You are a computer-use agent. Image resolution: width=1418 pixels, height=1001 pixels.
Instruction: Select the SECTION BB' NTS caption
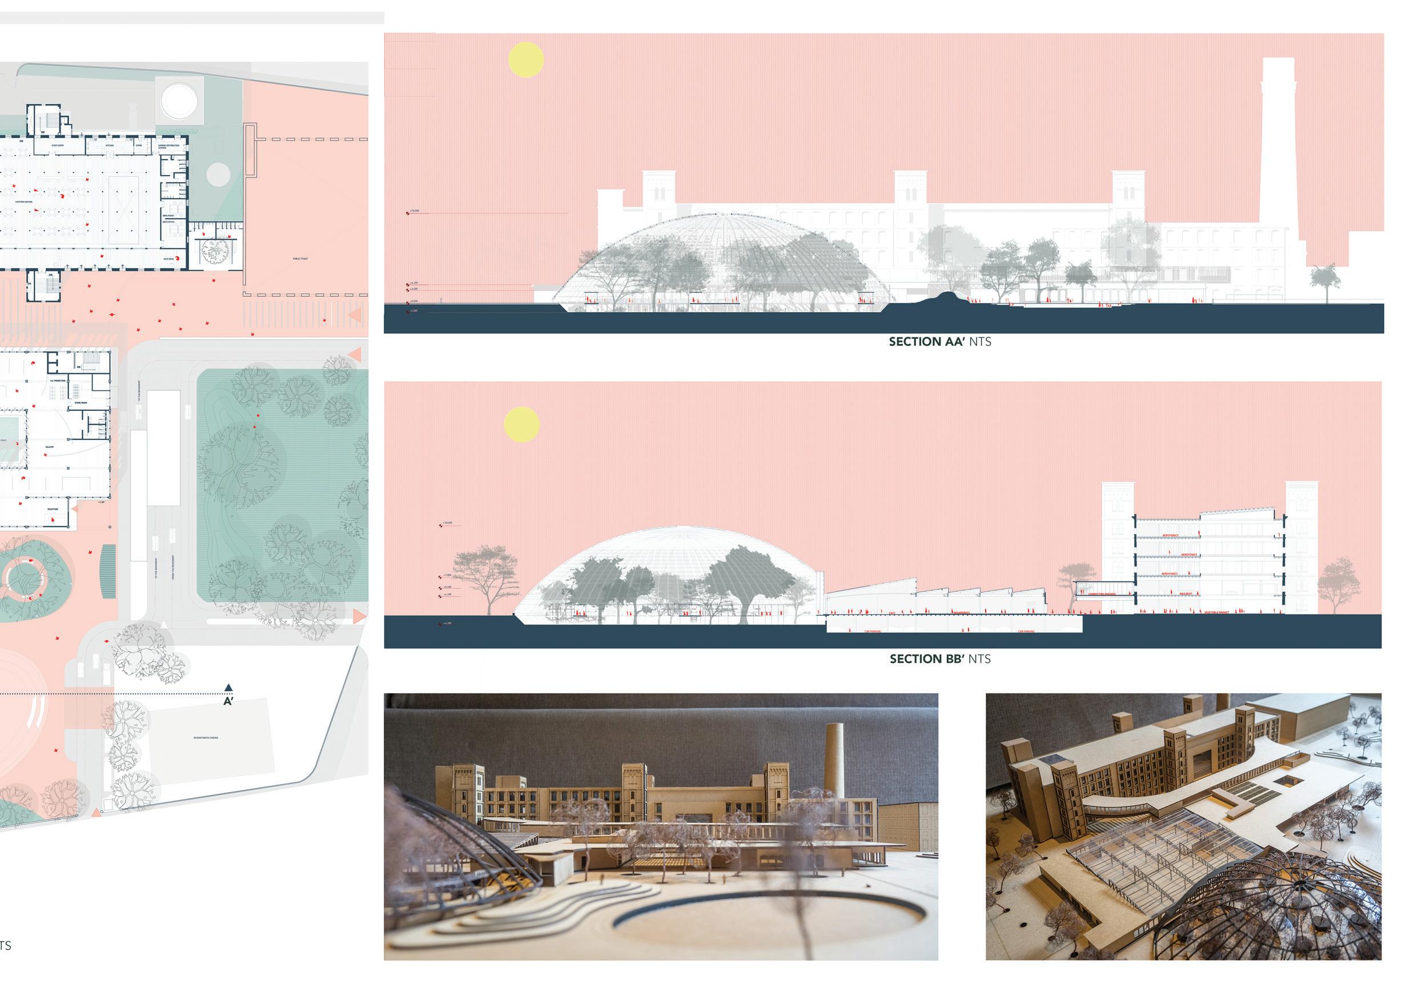(x=939, y=659)
